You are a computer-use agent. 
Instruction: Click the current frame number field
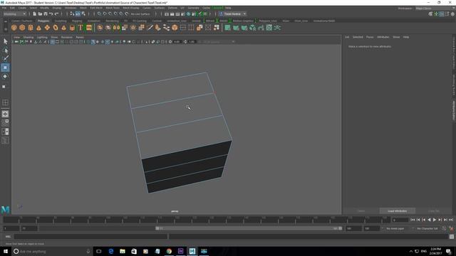[400, 220]
